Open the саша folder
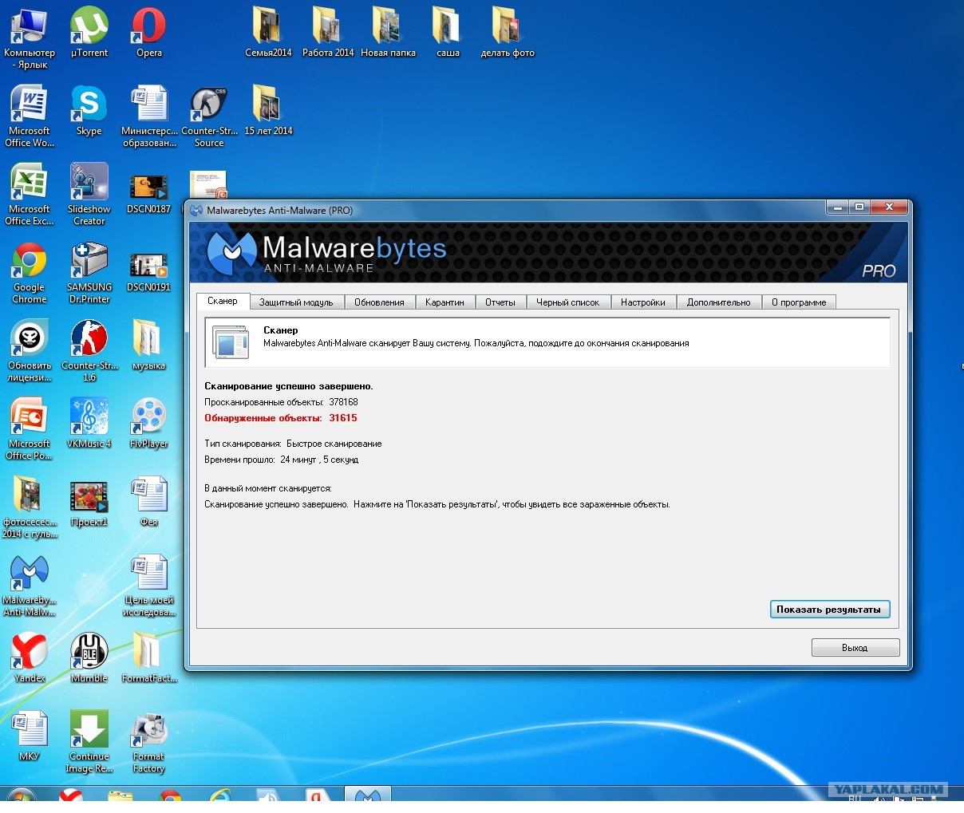964x813 pixels. pos(448,32)
